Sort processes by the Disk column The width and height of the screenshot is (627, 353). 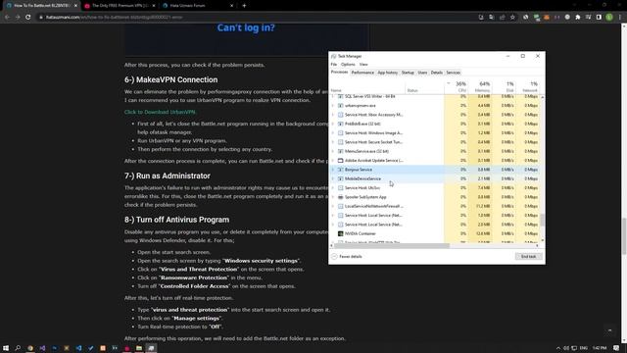coord(504,87)
